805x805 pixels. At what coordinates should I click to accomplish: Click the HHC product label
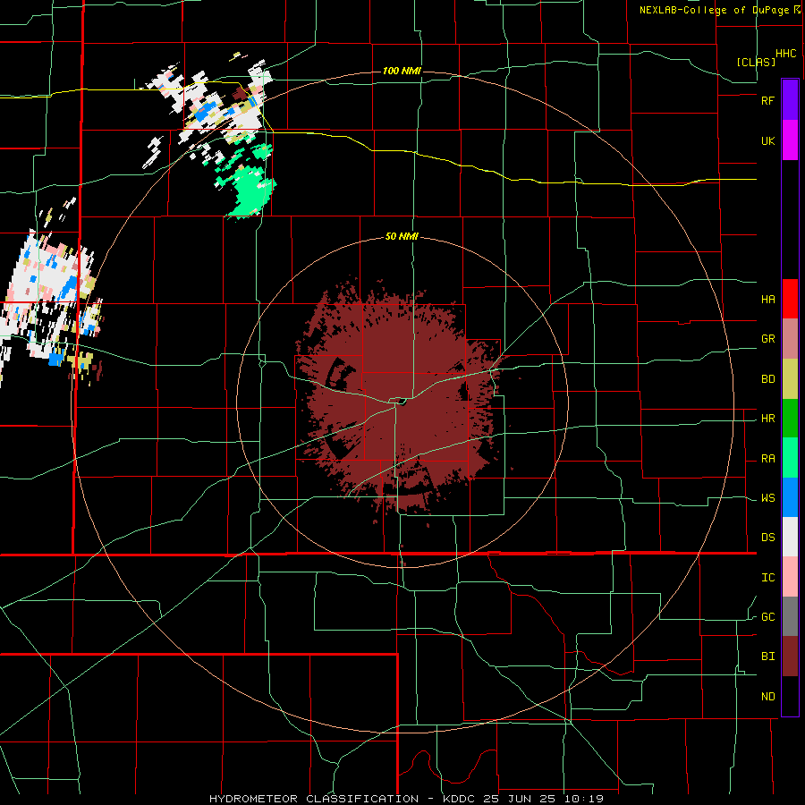point(786,54)
